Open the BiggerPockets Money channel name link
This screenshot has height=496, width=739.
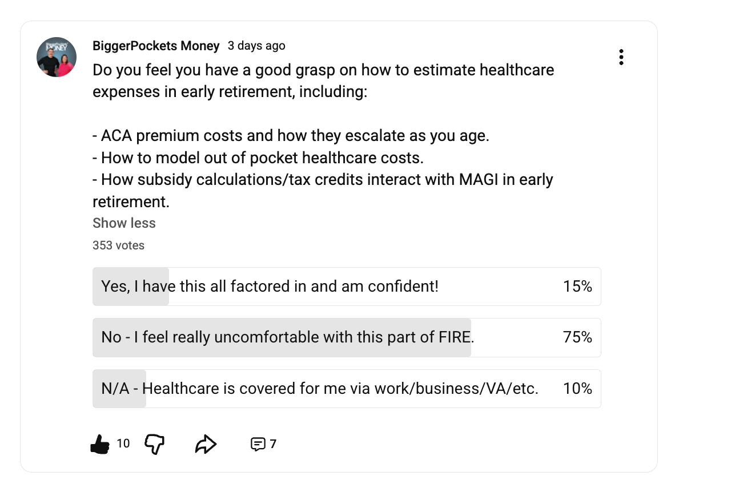[x=156, y=46]
